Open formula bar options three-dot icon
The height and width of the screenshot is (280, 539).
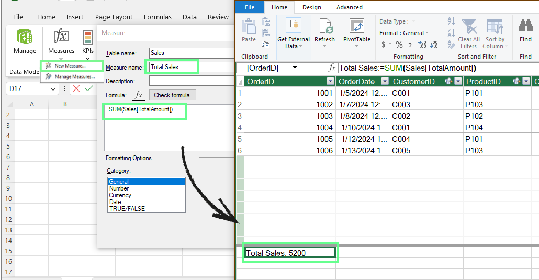click(64, 89)
